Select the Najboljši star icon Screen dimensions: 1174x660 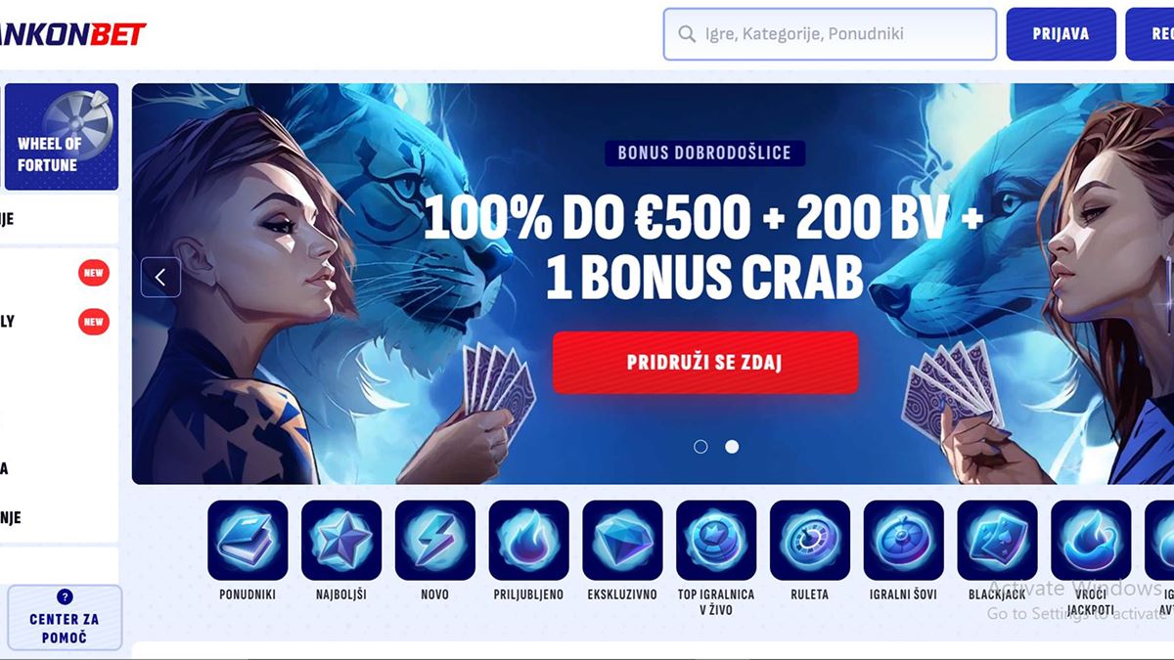(341, 541)
